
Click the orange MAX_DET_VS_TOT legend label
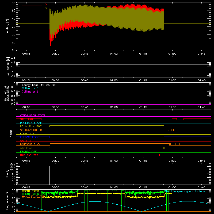pos(33,197)
